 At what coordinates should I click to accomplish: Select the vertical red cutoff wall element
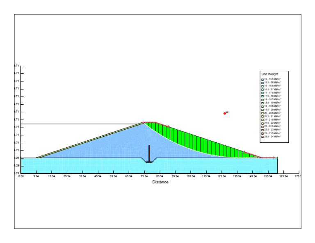tap(149, 153)
